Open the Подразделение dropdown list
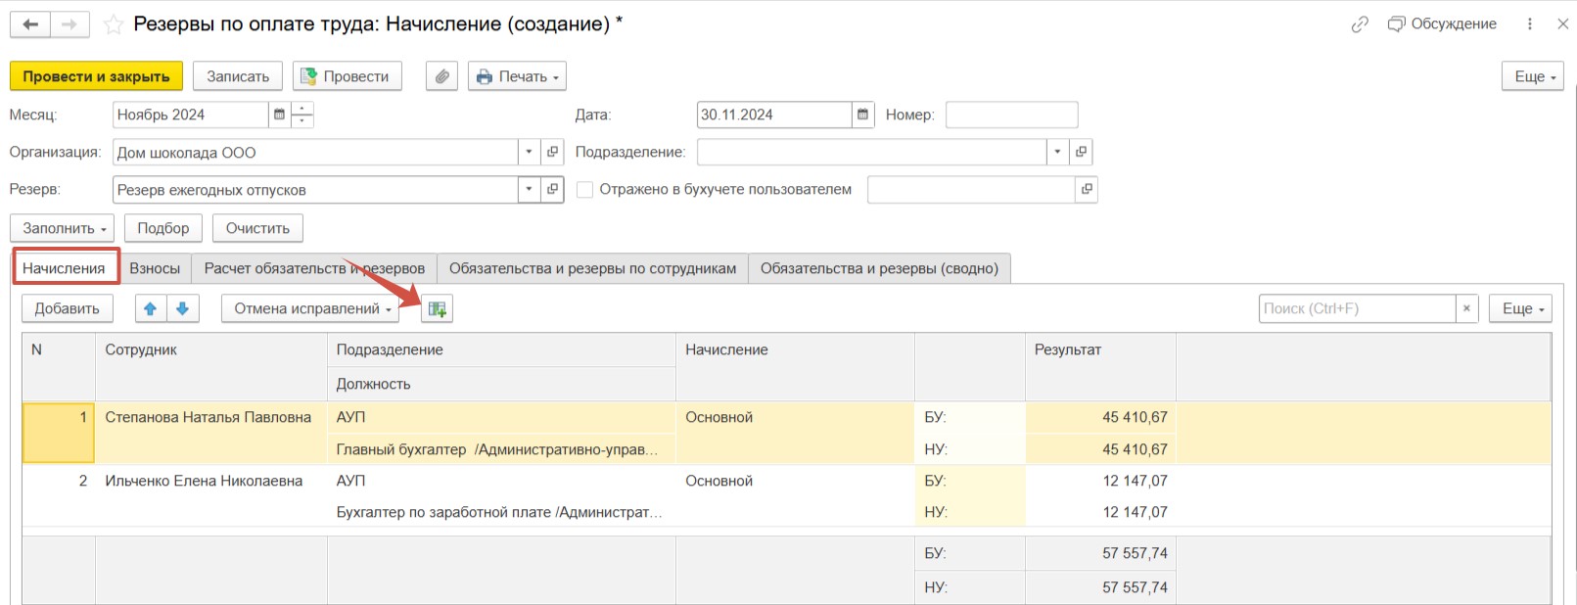1577x605 pixels. coord(1057,152)
